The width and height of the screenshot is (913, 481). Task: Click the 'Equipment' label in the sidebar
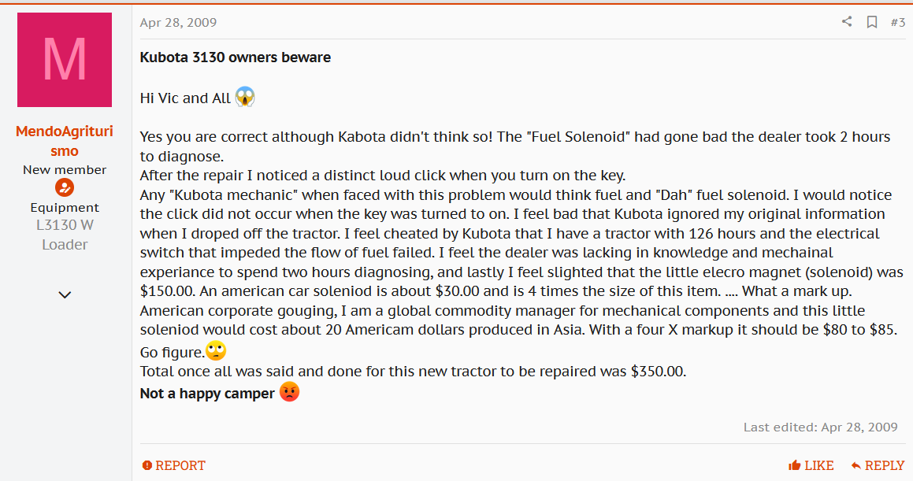[x=65, y=208]
